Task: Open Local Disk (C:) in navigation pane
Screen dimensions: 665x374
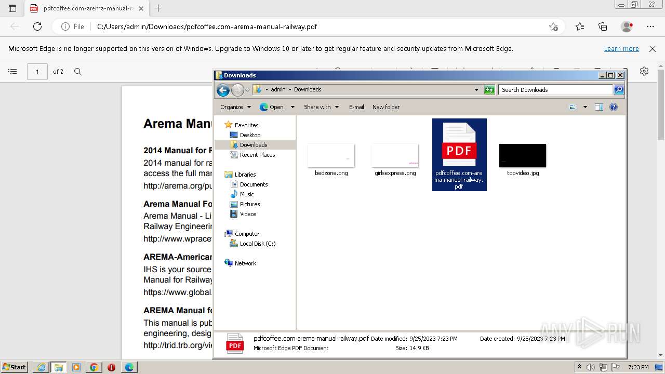Action: [258, 244]
